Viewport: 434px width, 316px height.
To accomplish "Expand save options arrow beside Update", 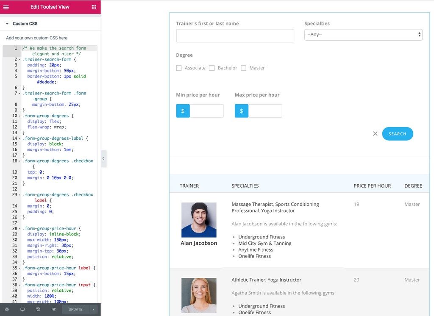I will tap(93, 310).
